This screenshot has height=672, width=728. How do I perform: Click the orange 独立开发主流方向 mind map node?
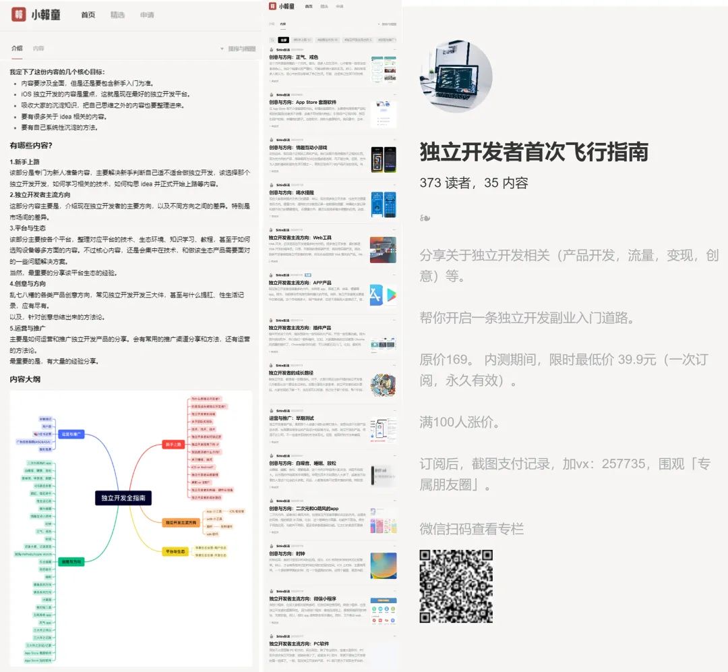181,523
